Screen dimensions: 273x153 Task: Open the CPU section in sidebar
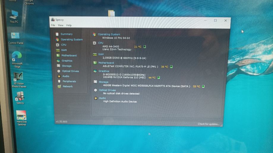(x=64, y=45)
